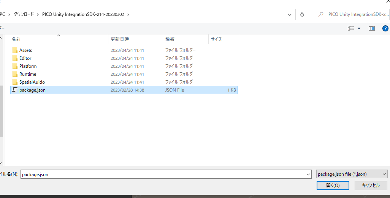The height and width of the screenshot is (198, 390).
Task: Click the ファイル フォルダー type of Editor row
Action: tap(181, 58)
